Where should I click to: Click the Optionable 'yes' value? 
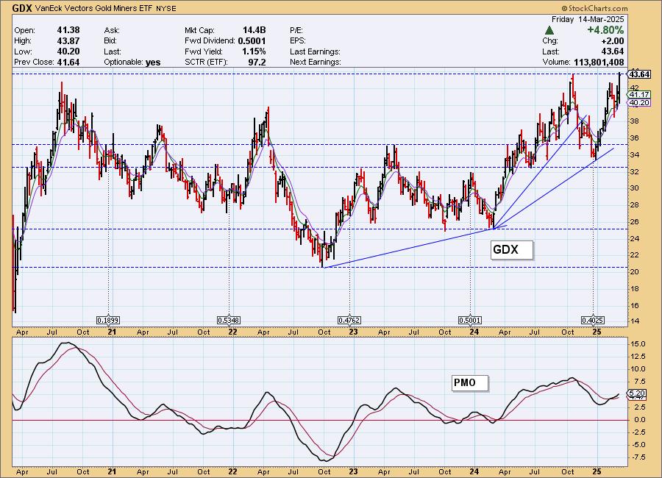pos(153,62)
